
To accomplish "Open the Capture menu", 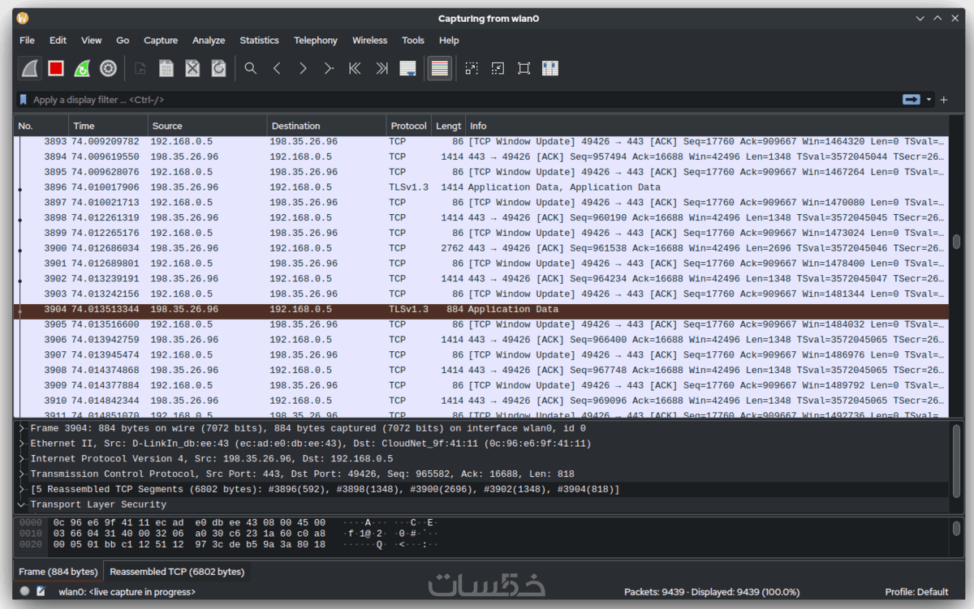I will point(161,41).
